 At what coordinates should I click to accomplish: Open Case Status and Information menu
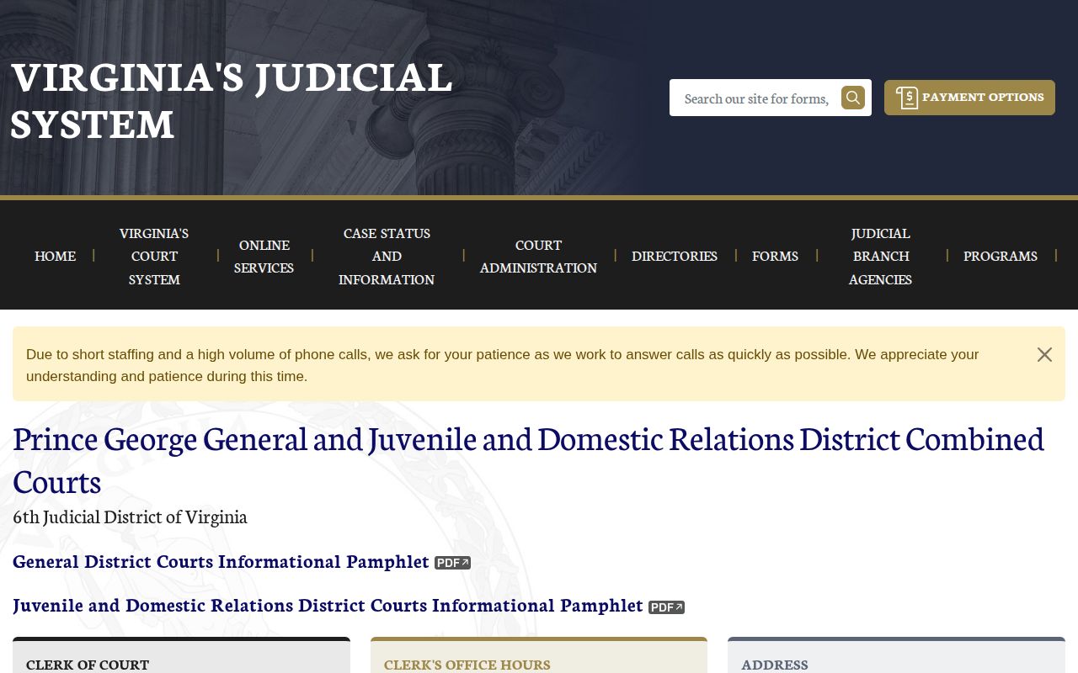point(387,256)
